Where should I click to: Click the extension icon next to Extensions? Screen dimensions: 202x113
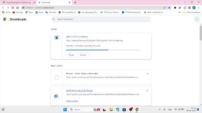(180, 8)
